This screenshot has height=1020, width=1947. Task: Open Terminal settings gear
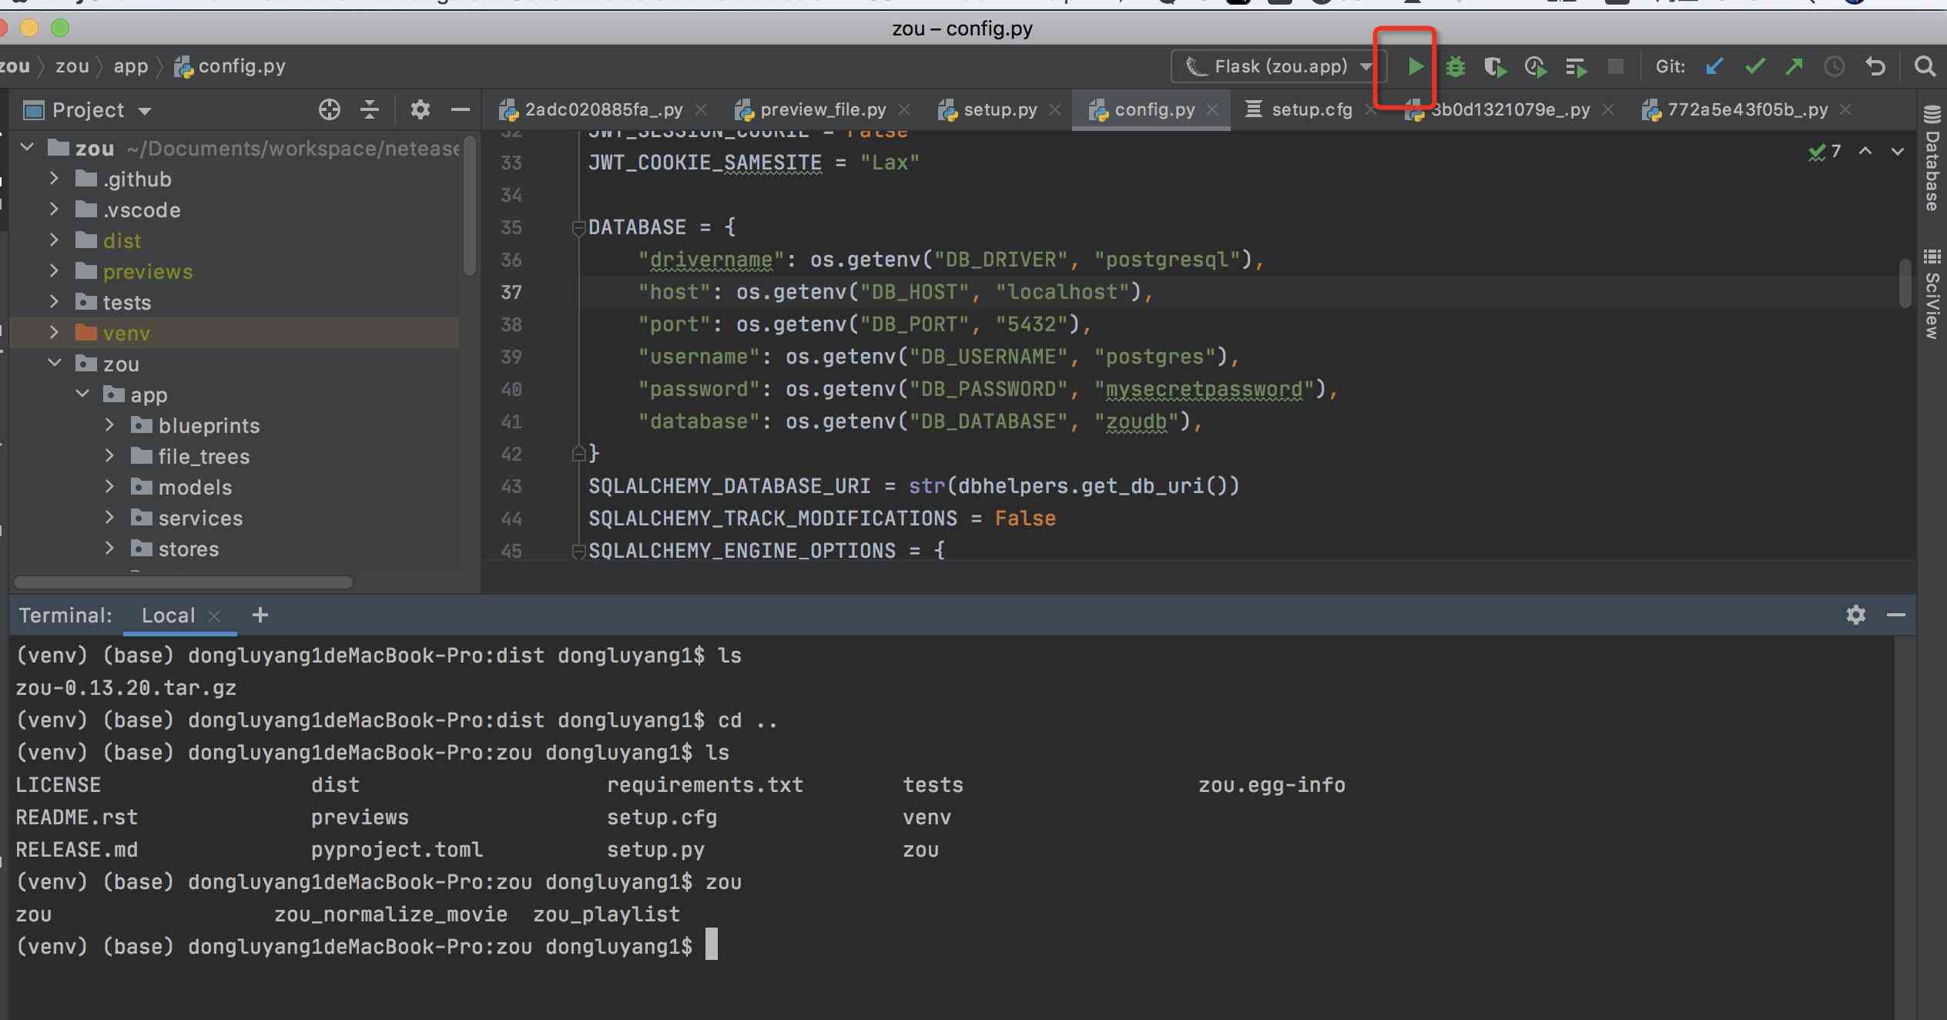tap(1856, 615)
